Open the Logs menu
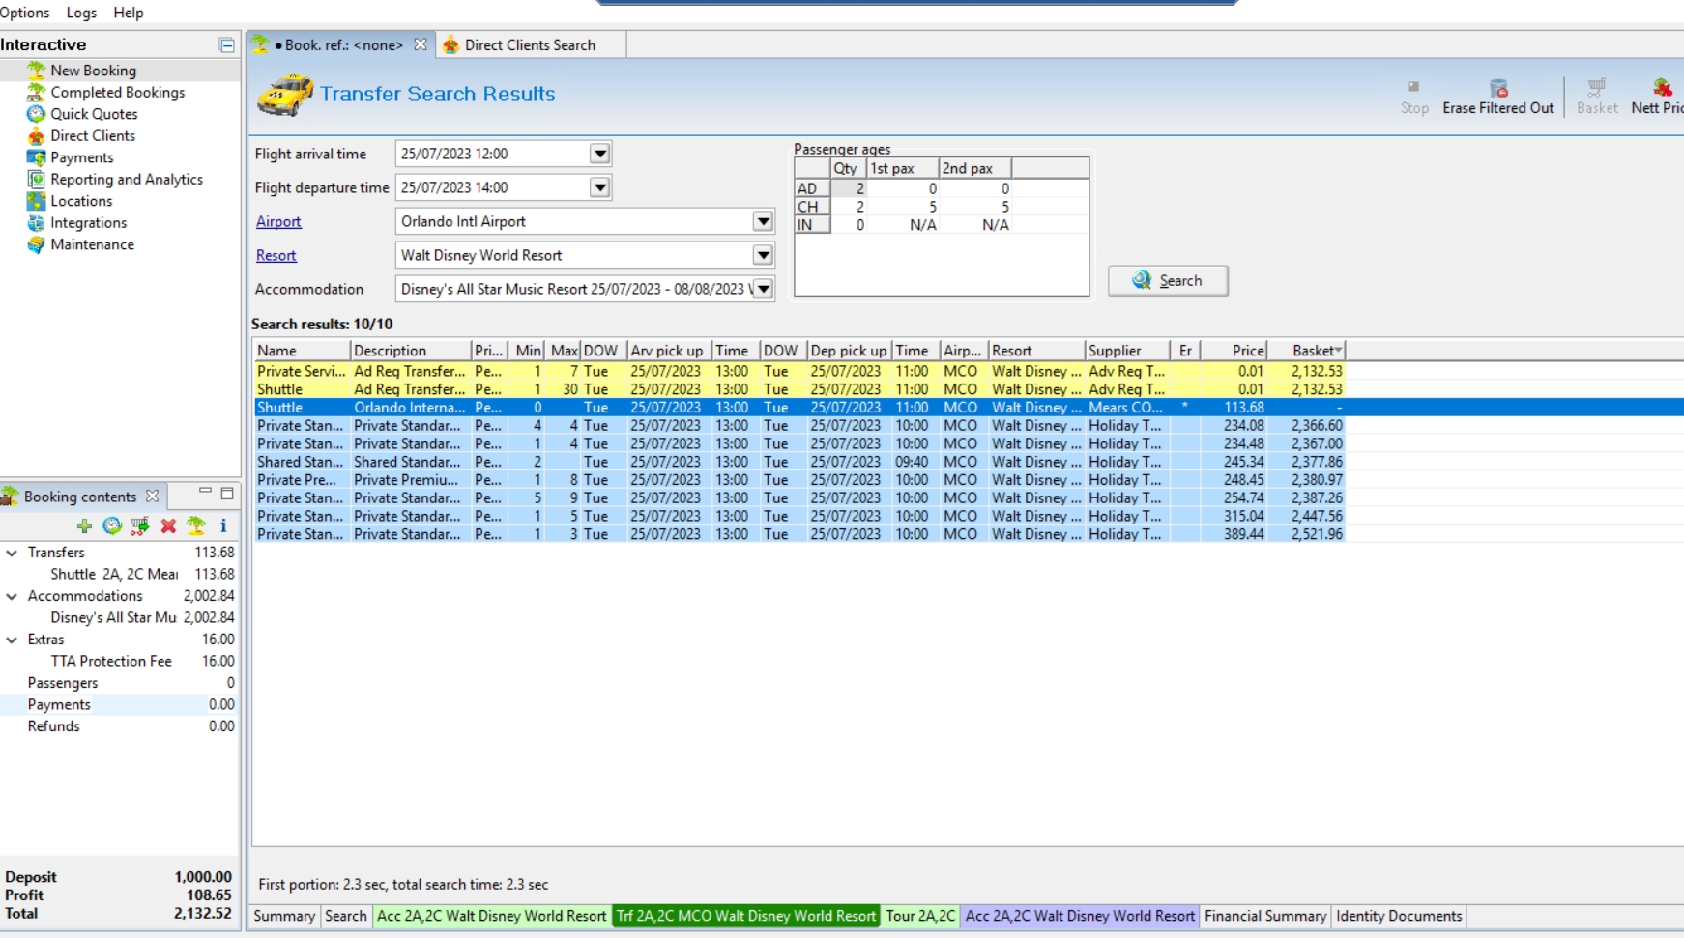The height and width of the screenshot is (938, 1684). coord(81,13)
